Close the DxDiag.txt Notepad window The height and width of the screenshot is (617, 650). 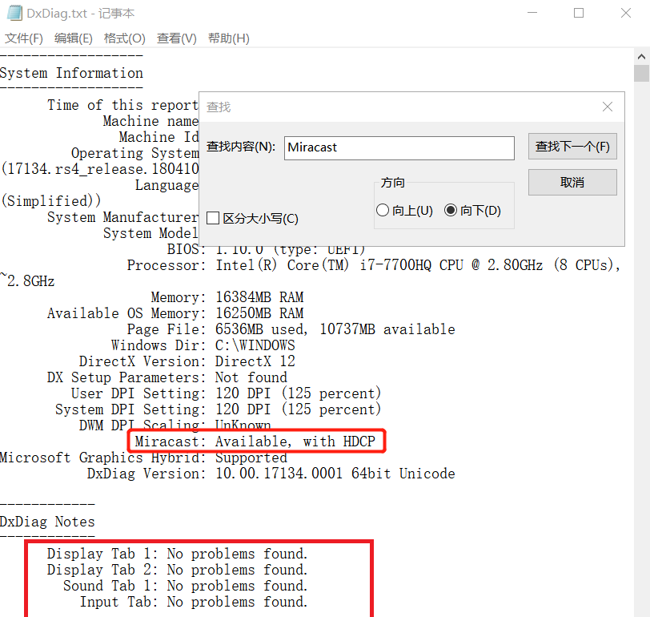click(x=627, y=13)
